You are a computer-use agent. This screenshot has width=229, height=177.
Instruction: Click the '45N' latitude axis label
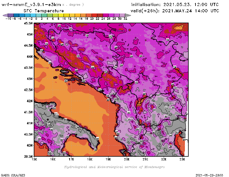click(29, 34)
